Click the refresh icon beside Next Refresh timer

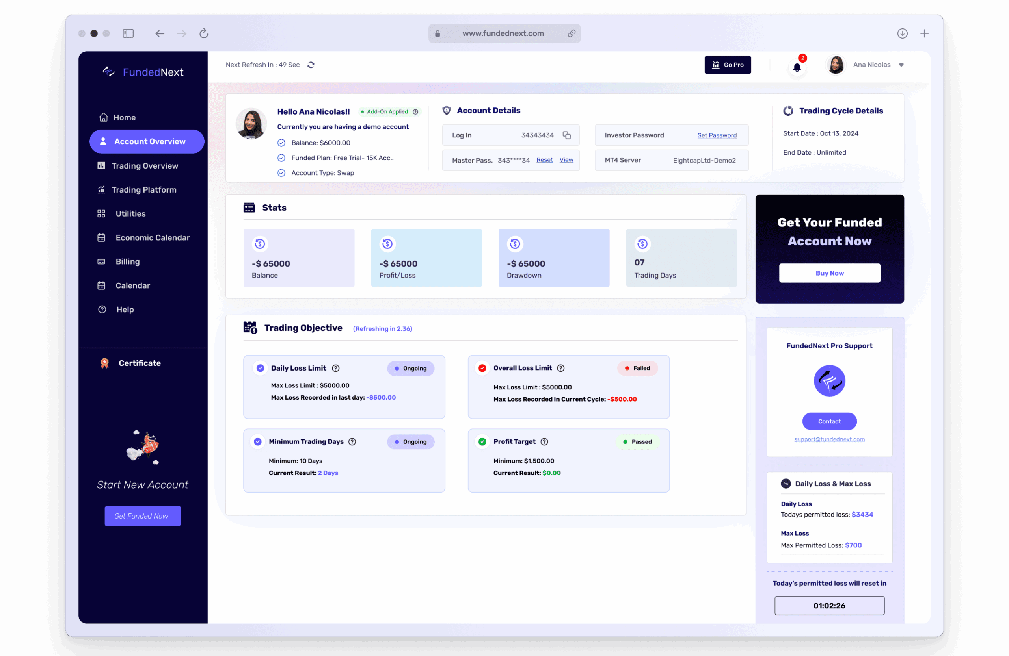(311, 65)
